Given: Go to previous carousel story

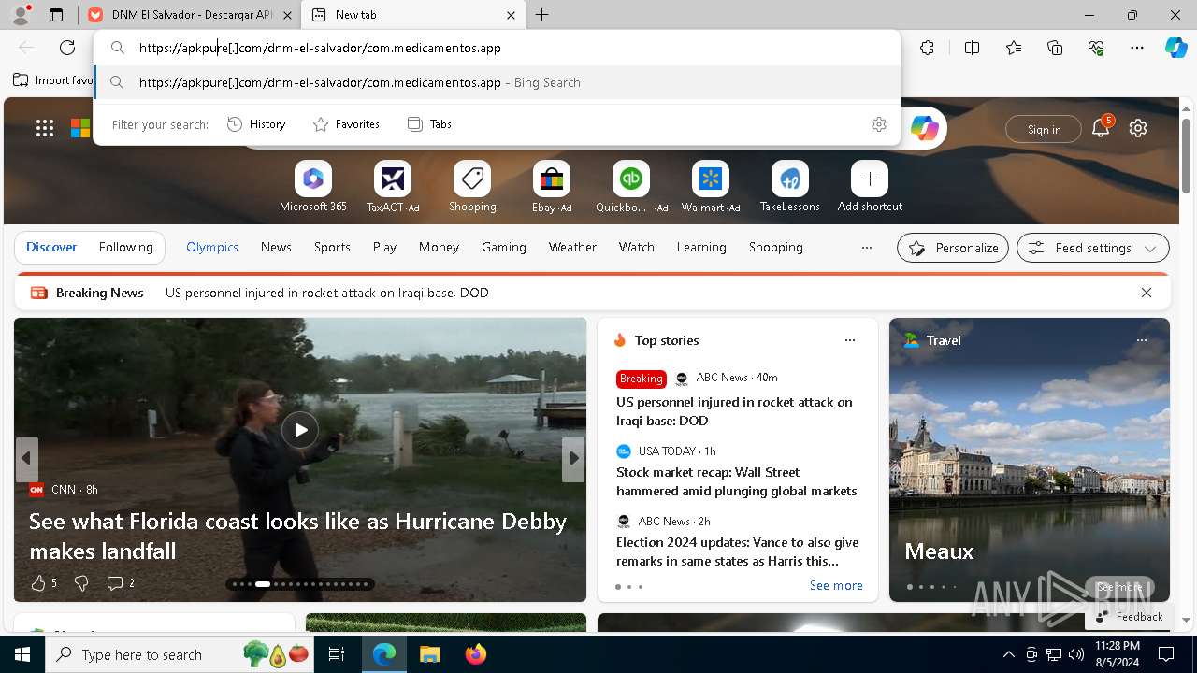Looking at the screenshot, I should [26, 459].
